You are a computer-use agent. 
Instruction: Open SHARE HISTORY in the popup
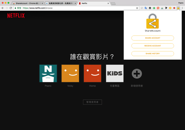pyautogui.click(x=153, y=53)
